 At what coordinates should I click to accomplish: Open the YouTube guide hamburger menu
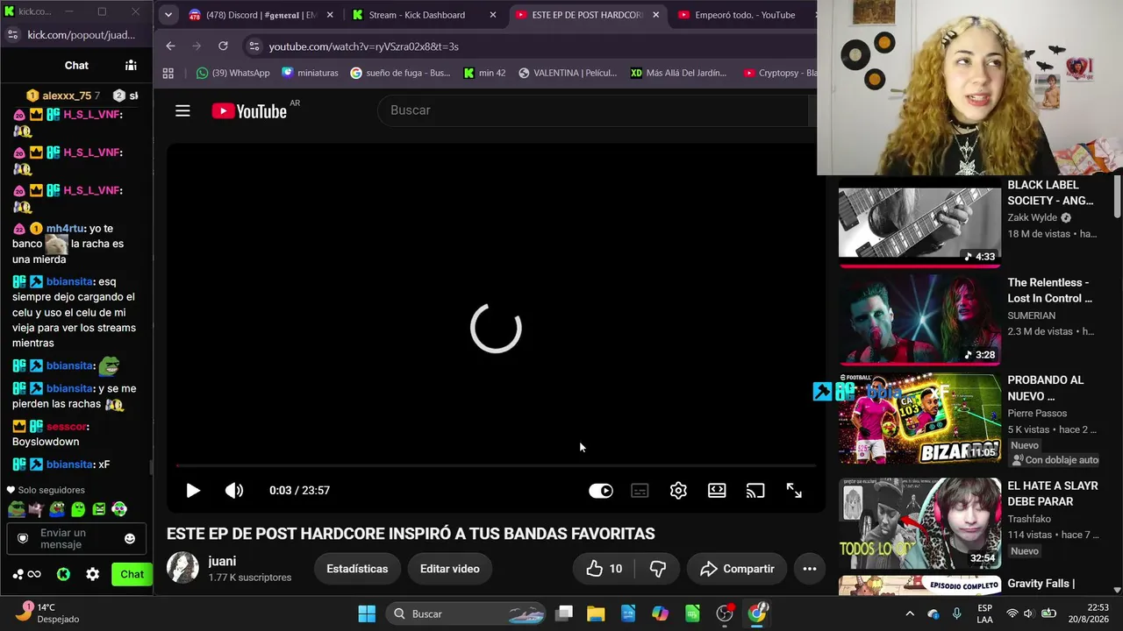pos(182,110)
